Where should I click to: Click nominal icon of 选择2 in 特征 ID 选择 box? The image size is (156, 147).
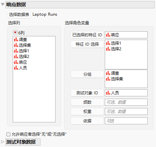108,49
